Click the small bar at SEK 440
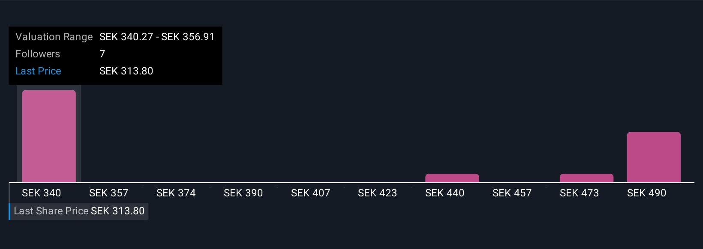 click(x=452, y=178)
